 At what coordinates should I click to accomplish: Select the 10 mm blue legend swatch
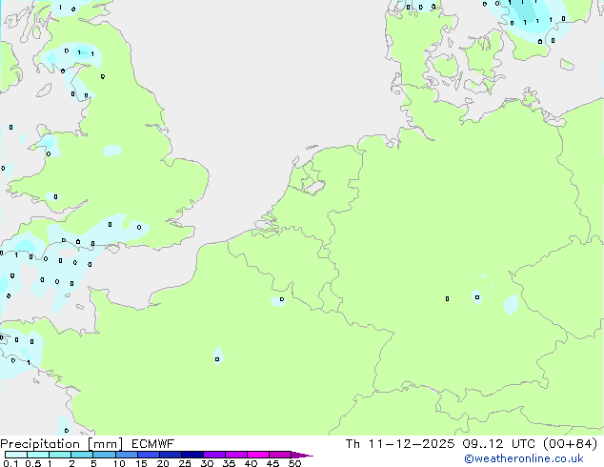click(129, 456)
